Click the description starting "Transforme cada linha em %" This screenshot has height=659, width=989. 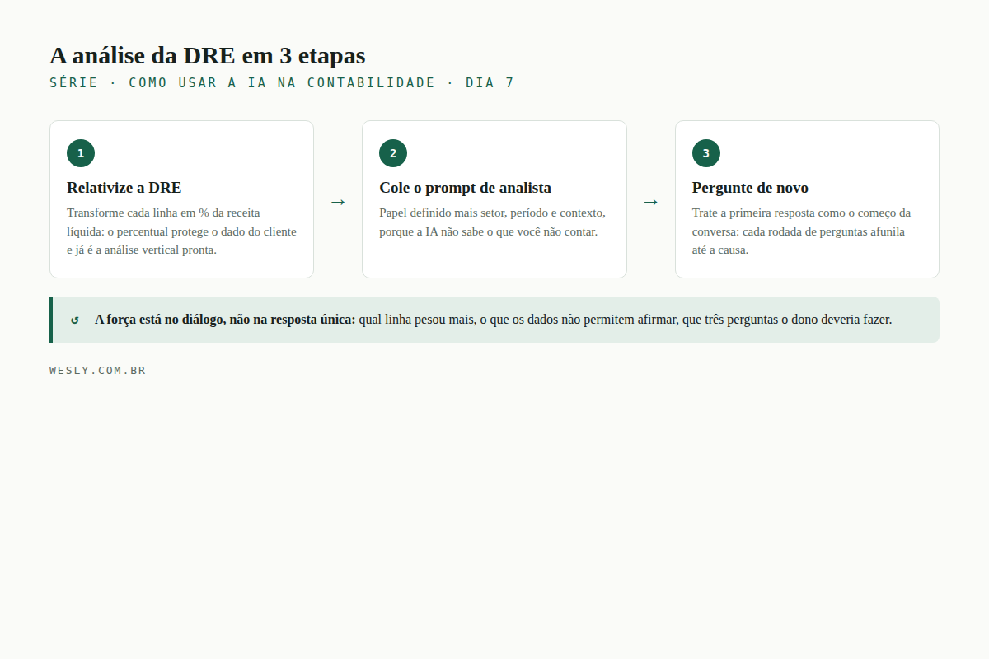(181, 231)
